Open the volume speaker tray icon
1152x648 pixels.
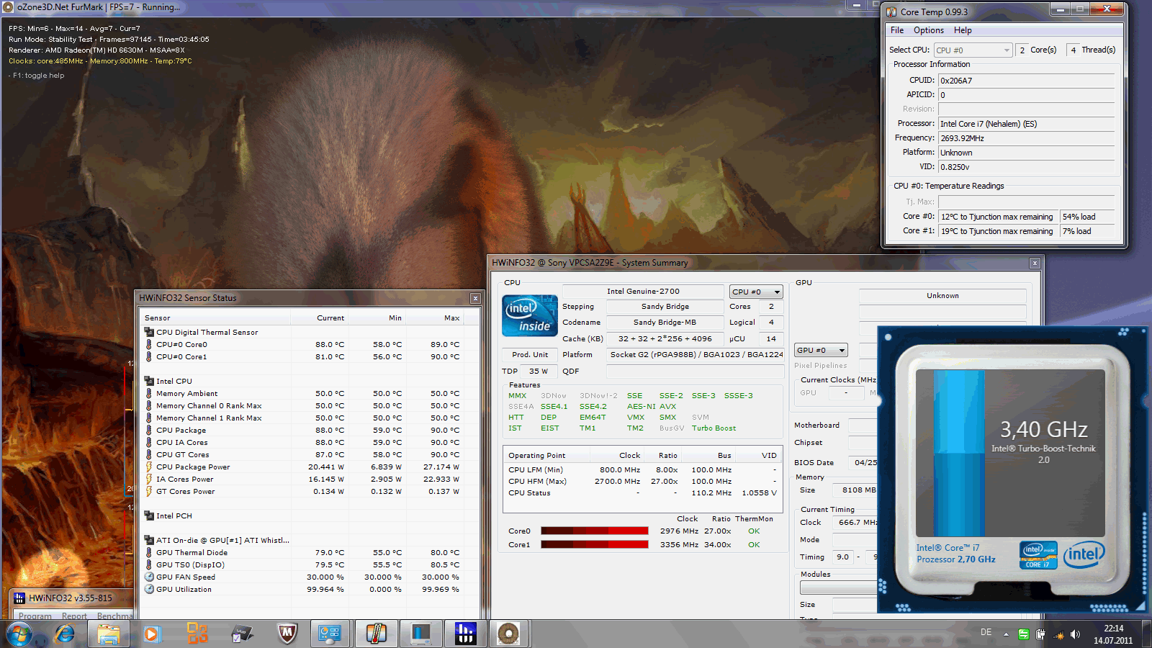(1075, 634)
